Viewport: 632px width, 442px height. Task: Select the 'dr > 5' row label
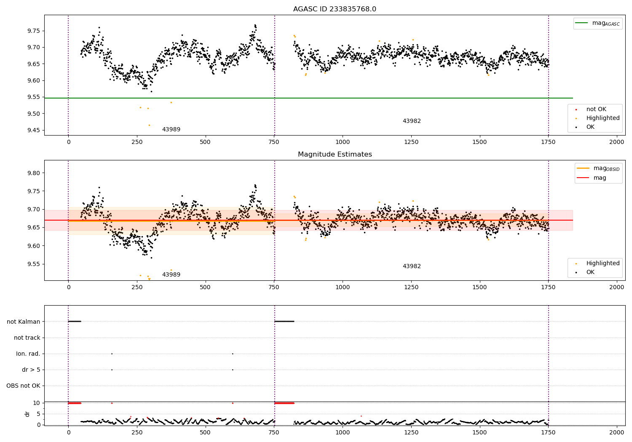coord(31,370)
